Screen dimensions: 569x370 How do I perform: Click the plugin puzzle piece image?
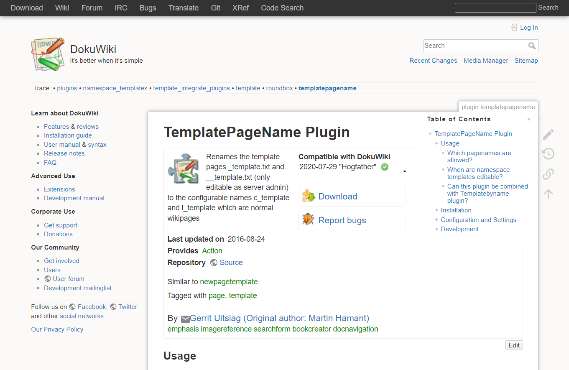pyautogui.click(x=183, y=168)
